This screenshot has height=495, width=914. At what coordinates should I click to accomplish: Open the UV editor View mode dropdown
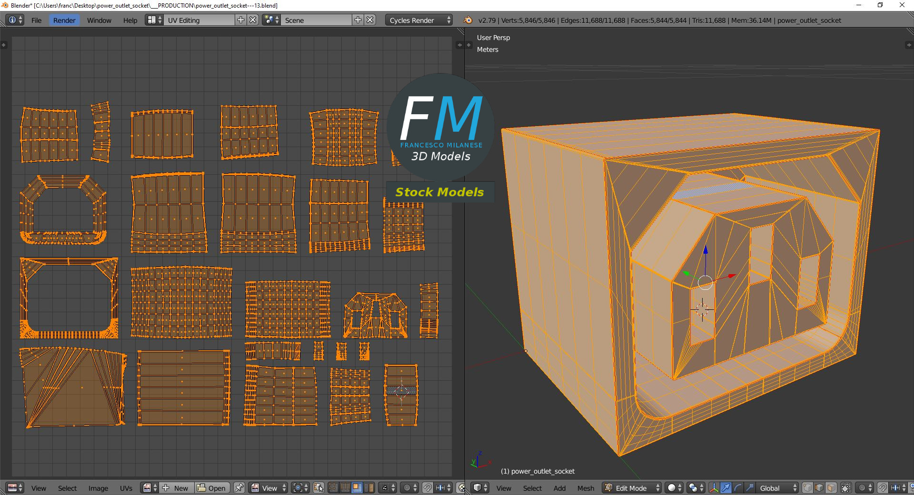click(268, 488)
